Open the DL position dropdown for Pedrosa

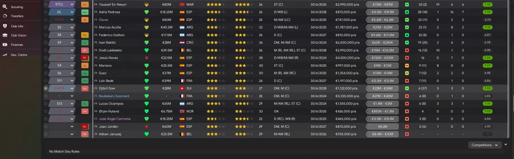62,12
